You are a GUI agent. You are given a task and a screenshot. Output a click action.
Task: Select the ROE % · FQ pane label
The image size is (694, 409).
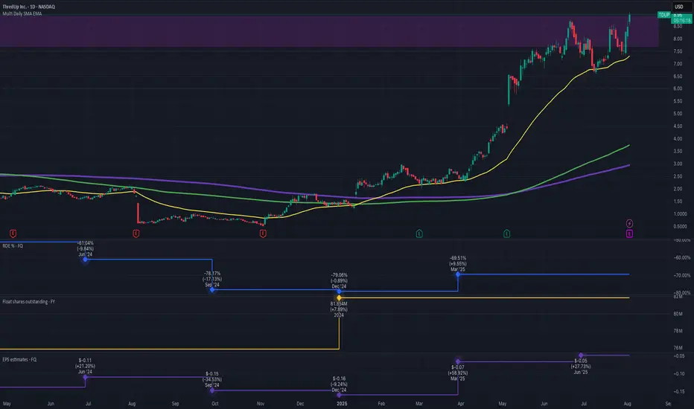click(13, 246)
